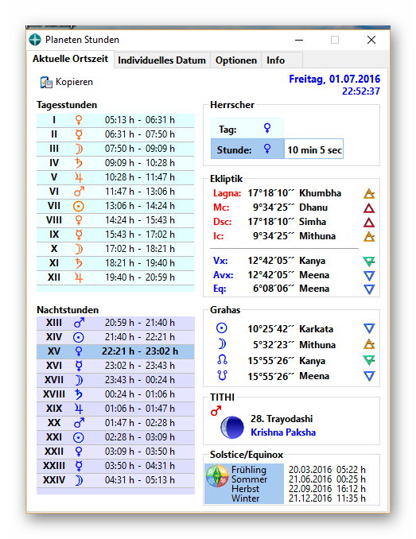
Task: Click the Winter date 21.12.2016 11:35 h
Action: [327, 498]
